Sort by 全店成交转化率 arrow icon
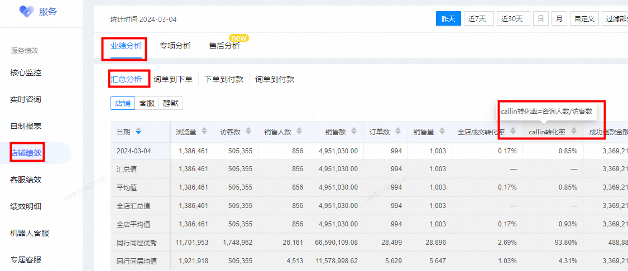628x271 pixels. [x=513, y=131]
